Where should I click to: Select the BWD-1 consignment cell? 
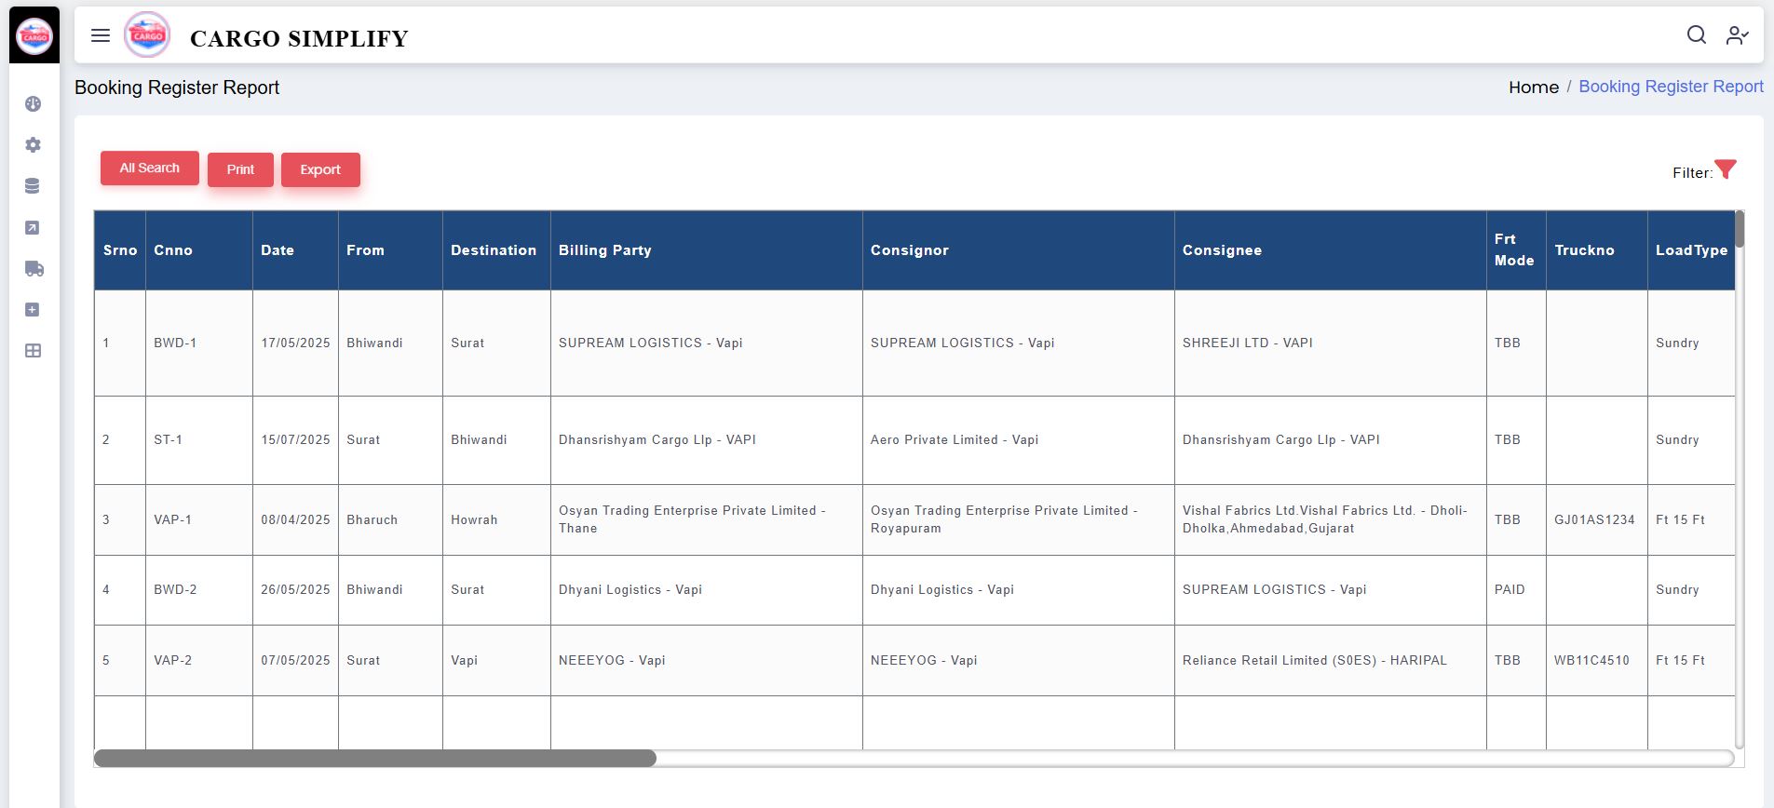click(x=175, y=343)
